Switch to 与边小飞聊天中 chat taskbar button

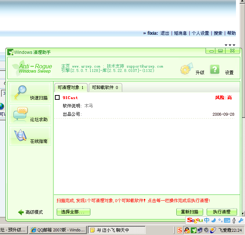click(x=117, y=230)
